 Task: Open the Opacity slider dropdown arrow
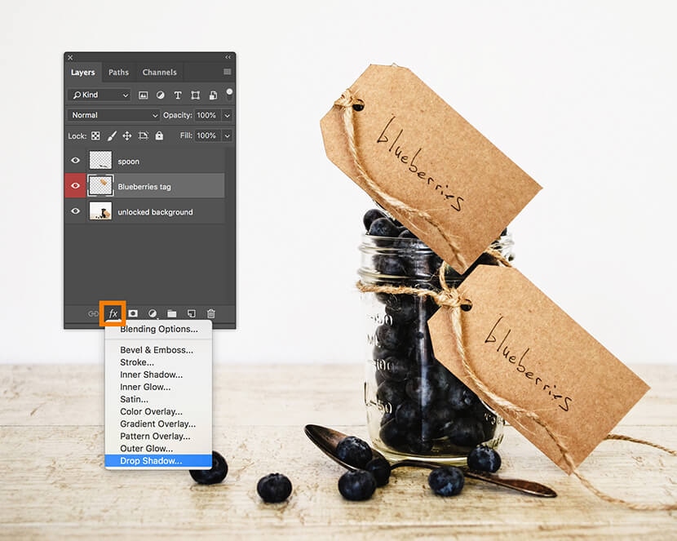coord(227,116)
